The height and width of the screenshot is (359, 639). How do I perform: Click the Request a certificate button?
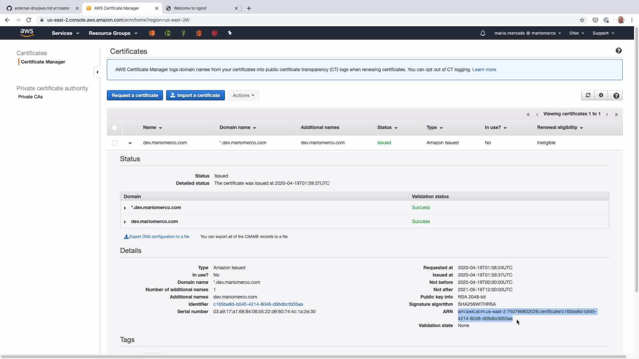coord(135,95)
